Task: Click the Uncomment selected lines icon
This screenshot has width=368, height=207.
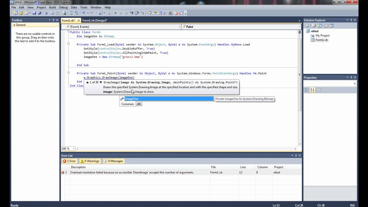Action: tap(76, 13)
